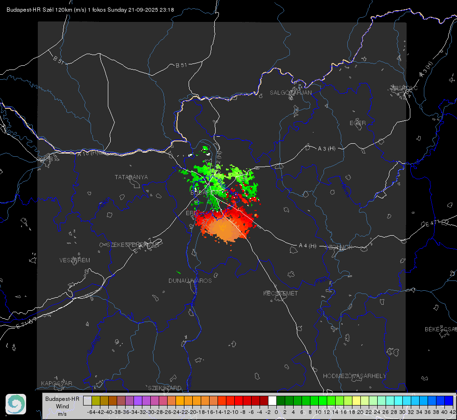This screenshot has width=457, height=420.
Task: Click the '-64' value on the wind scale
Action: [91, 412]
